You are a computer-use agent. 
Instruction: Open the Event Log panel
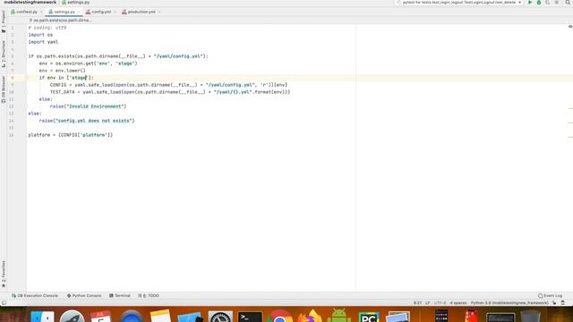point(550,295)
